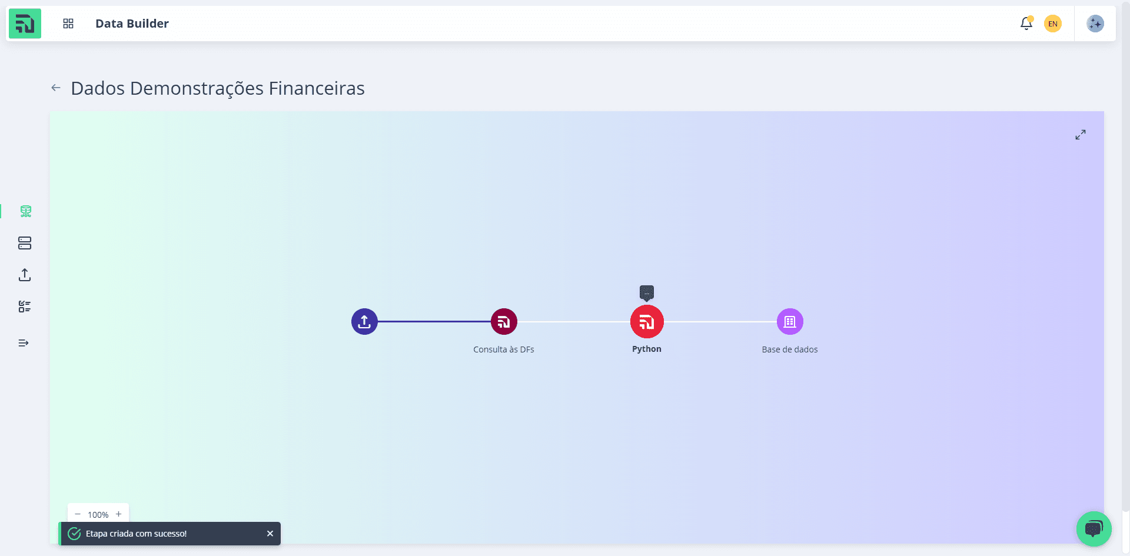This screenshot has height=556, width=1130.
Task: Select the Base de dados node
Action: (x=790, y=322)
